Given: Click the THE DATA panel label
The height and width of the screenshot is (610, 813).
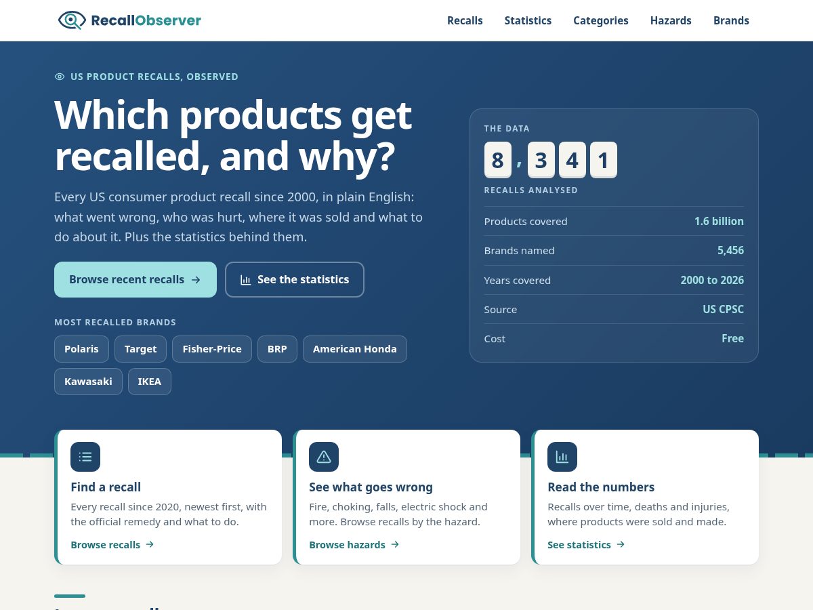Looking at the screenshot, I should tap(507, 128).
